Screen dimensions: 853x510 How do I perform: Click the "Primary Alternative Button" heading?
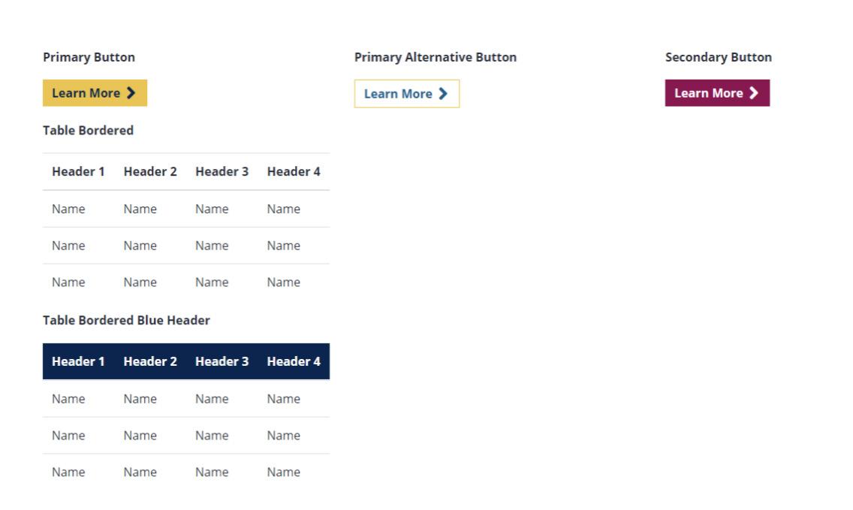tap(436, 57)
